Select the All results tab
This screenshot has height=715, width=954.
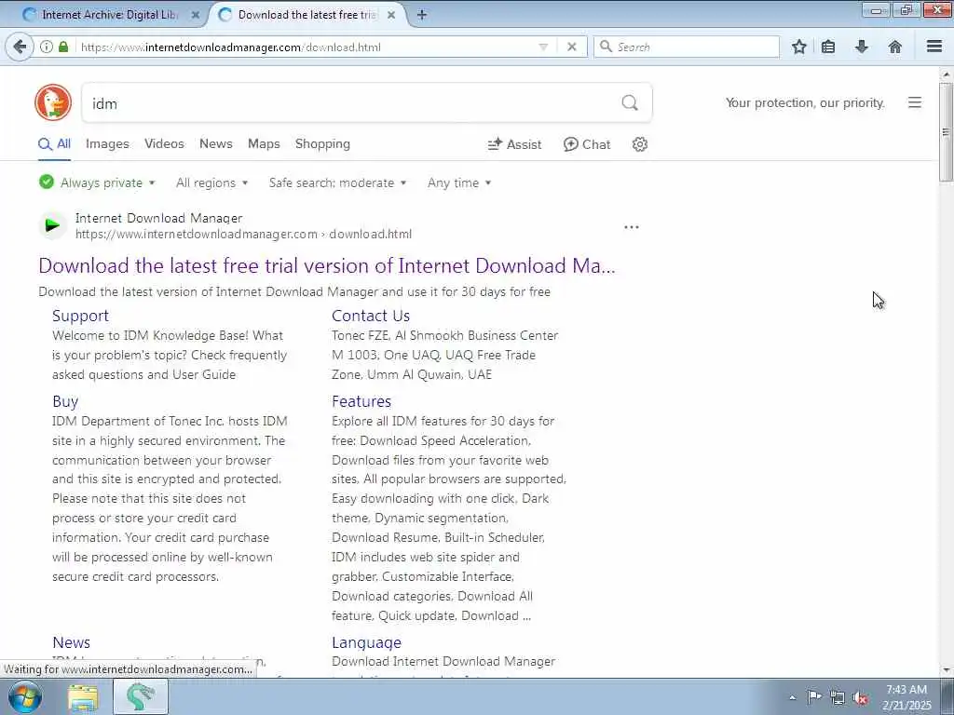click(x=54, y=144)
